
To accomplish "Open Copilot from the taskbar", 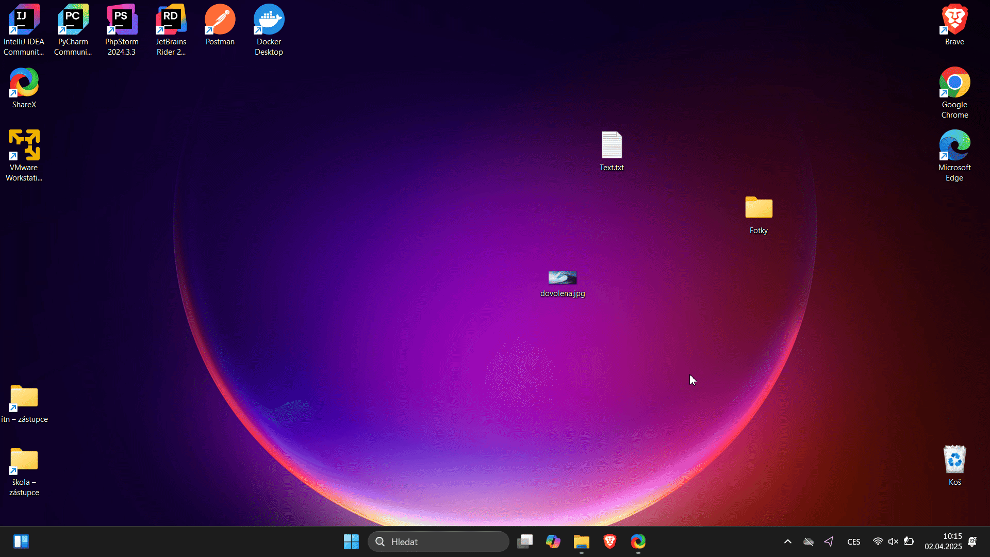I will (553, 542).
